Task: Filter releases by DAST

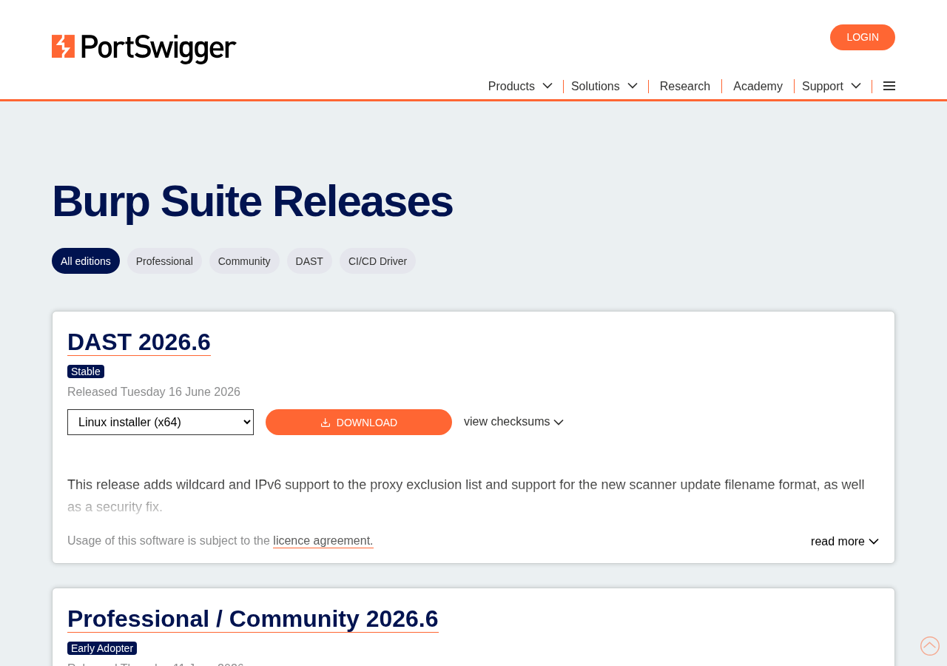Action: coord(309,261)
